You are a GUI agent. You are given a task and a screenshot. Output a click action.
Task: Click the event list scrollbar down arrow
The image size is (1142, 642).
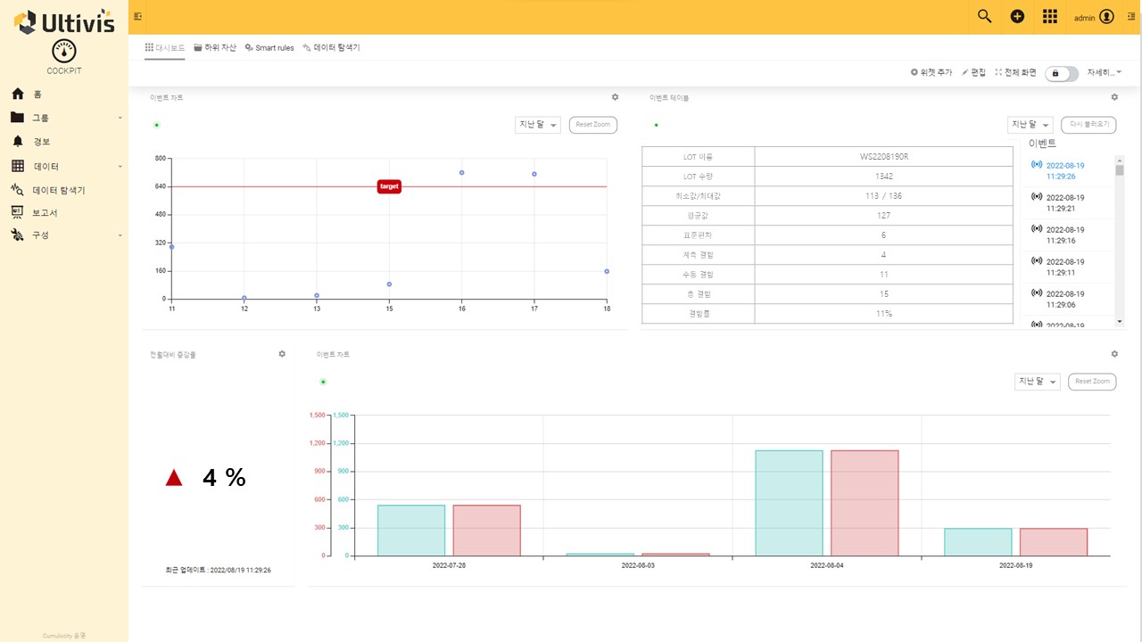click(1120, 321)
